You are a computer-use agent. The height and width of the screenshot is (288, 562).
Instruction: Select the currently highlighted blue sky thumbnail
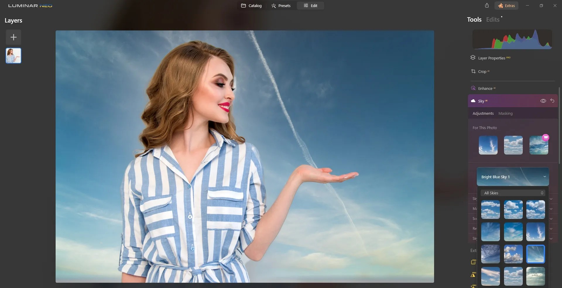click(535, 254)
